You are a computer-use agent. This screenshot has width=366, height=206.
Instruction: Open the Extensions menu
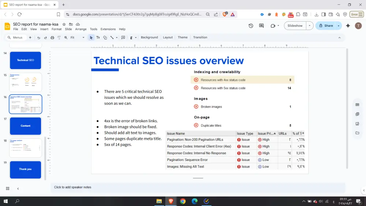[108, 29]
